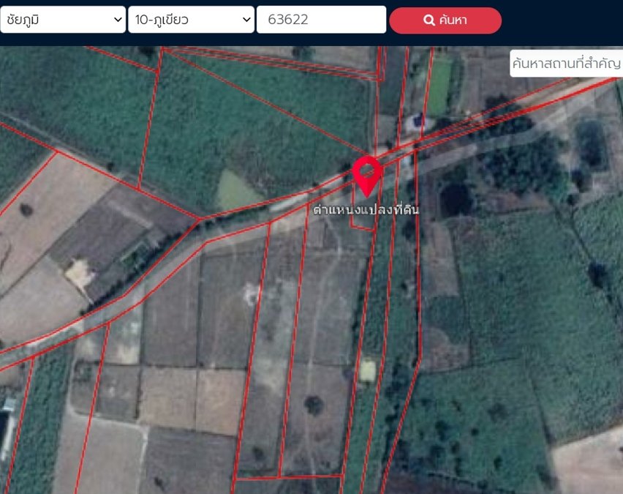623x494 pixels.
Task: Click the chevron arrow of the province selector
Action: click(x=118, y=20)
